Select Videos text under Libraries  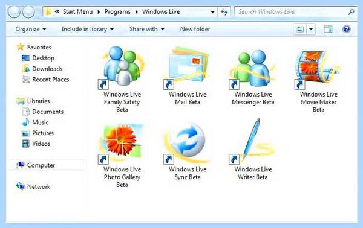41,144
